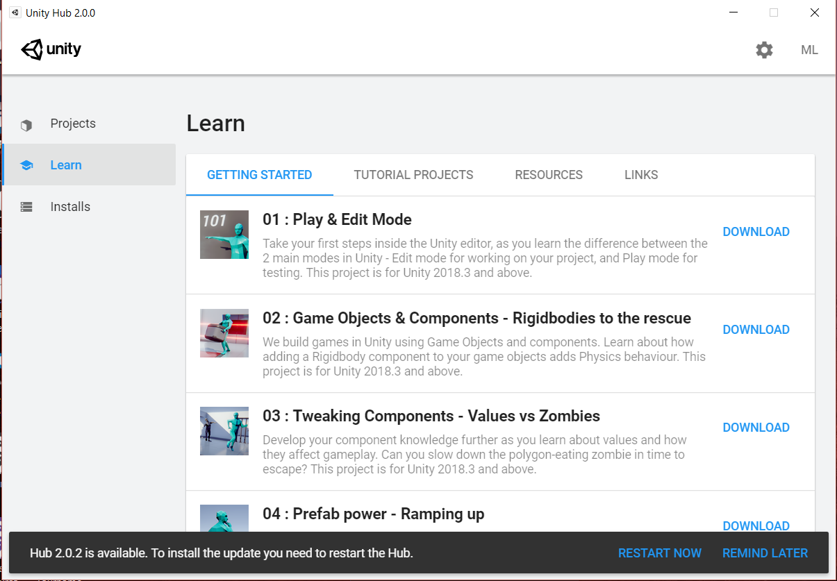Click the Learn graduation cap icon

[26, 165]
